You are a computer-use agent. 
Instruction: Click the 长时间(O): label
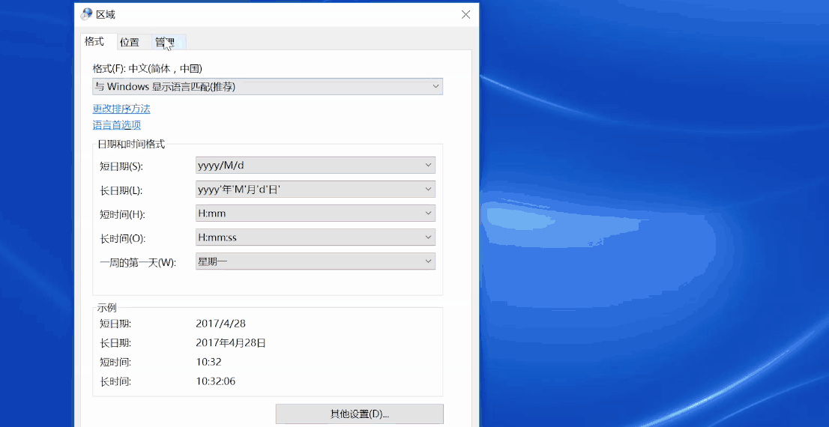pos(122,238)
